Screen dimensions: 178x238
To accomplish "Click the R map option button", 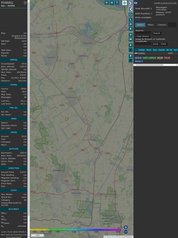I will coord(131,56).
